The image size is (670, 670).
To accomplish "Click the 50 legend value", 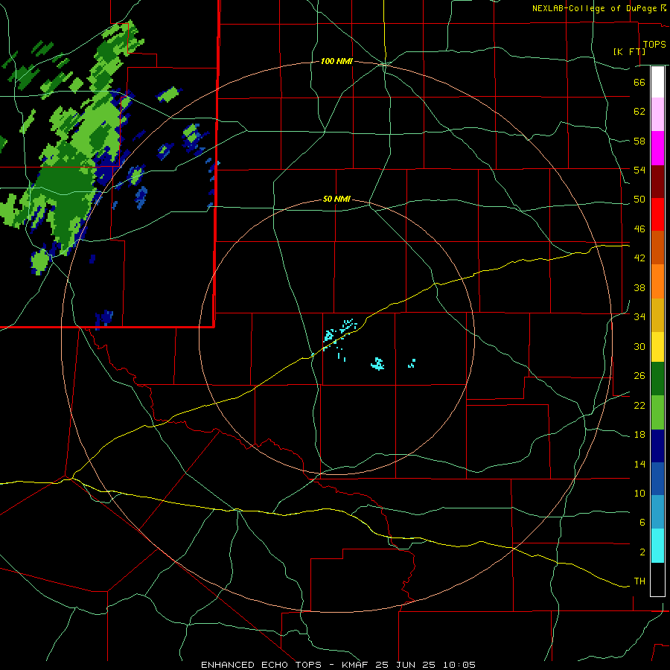I will point(639,200).
